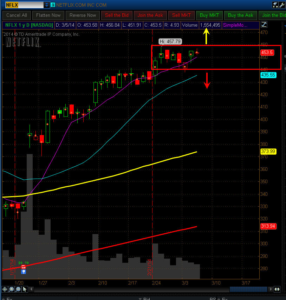286x300 pixels.
Task: Click the 1/27 date axis label
Action: click(x=43, y=283)
